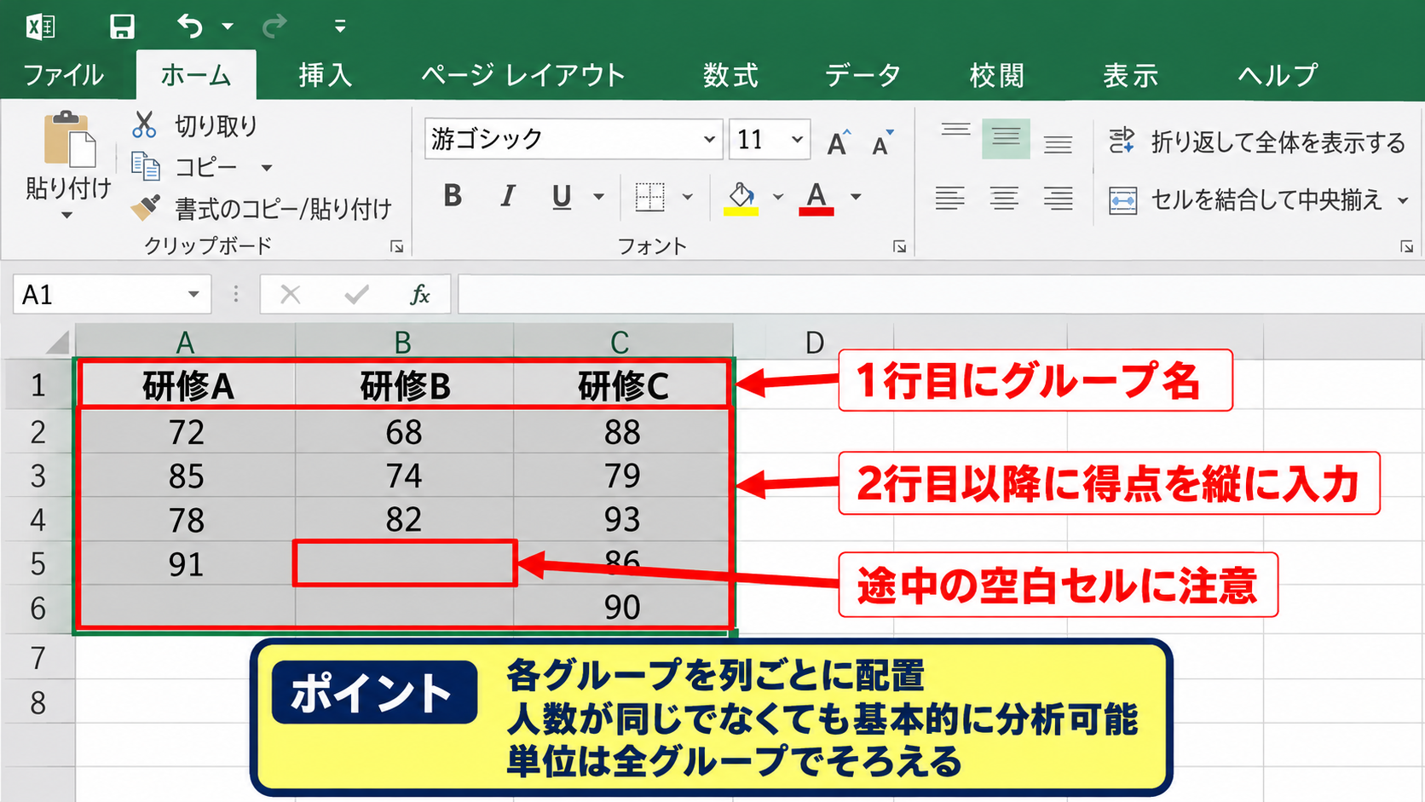Expand the 貼り付け options arrow

point(67,215)
